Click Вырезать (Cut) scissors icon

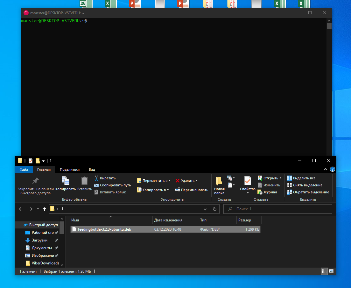[96, 178]
